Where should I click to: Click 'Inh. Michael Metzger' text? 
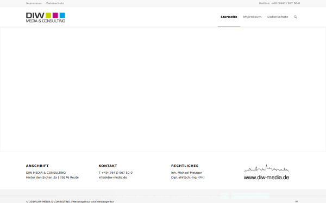pos(186,173)
